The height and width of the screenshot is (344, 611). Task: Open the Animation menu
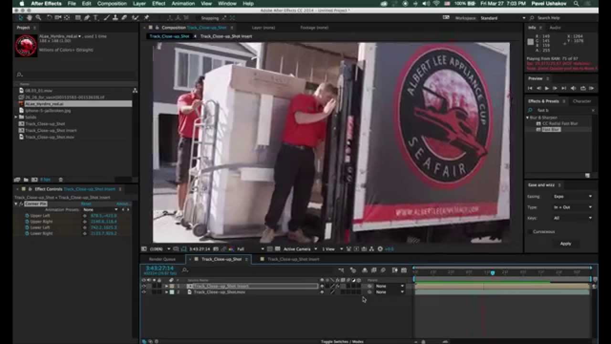click(x=183, y=3)
